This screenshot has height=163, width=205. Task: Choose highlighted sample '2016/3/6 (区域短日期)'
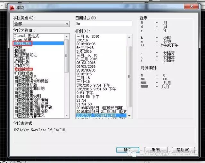[101, 115]
